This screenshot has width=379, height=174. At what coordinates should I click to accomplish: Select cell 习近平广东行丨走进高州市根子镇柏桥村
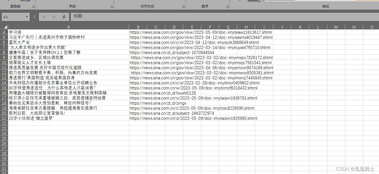(69, 37)
